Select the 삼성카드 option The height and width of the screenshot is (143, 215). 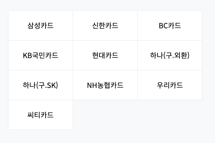click(x=41, y=26)
